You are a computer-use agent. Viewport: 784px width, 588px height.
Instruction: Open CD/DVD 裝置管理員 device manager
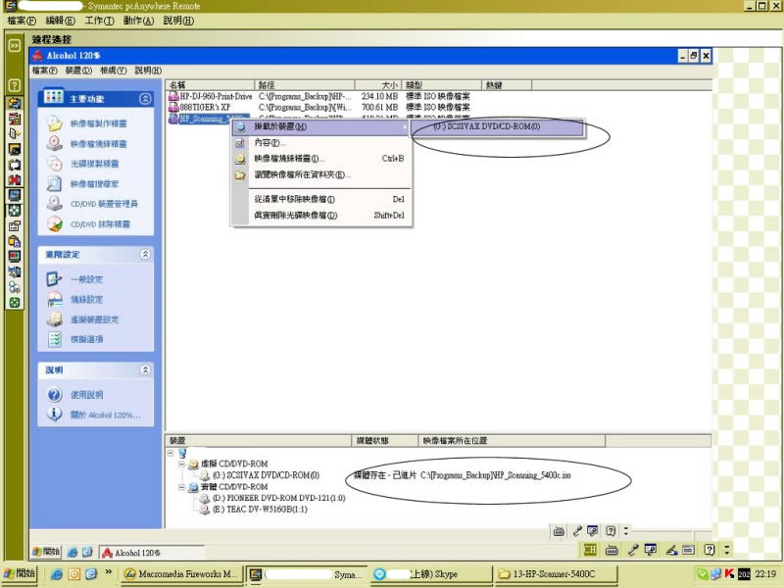[x=104, y=204]
